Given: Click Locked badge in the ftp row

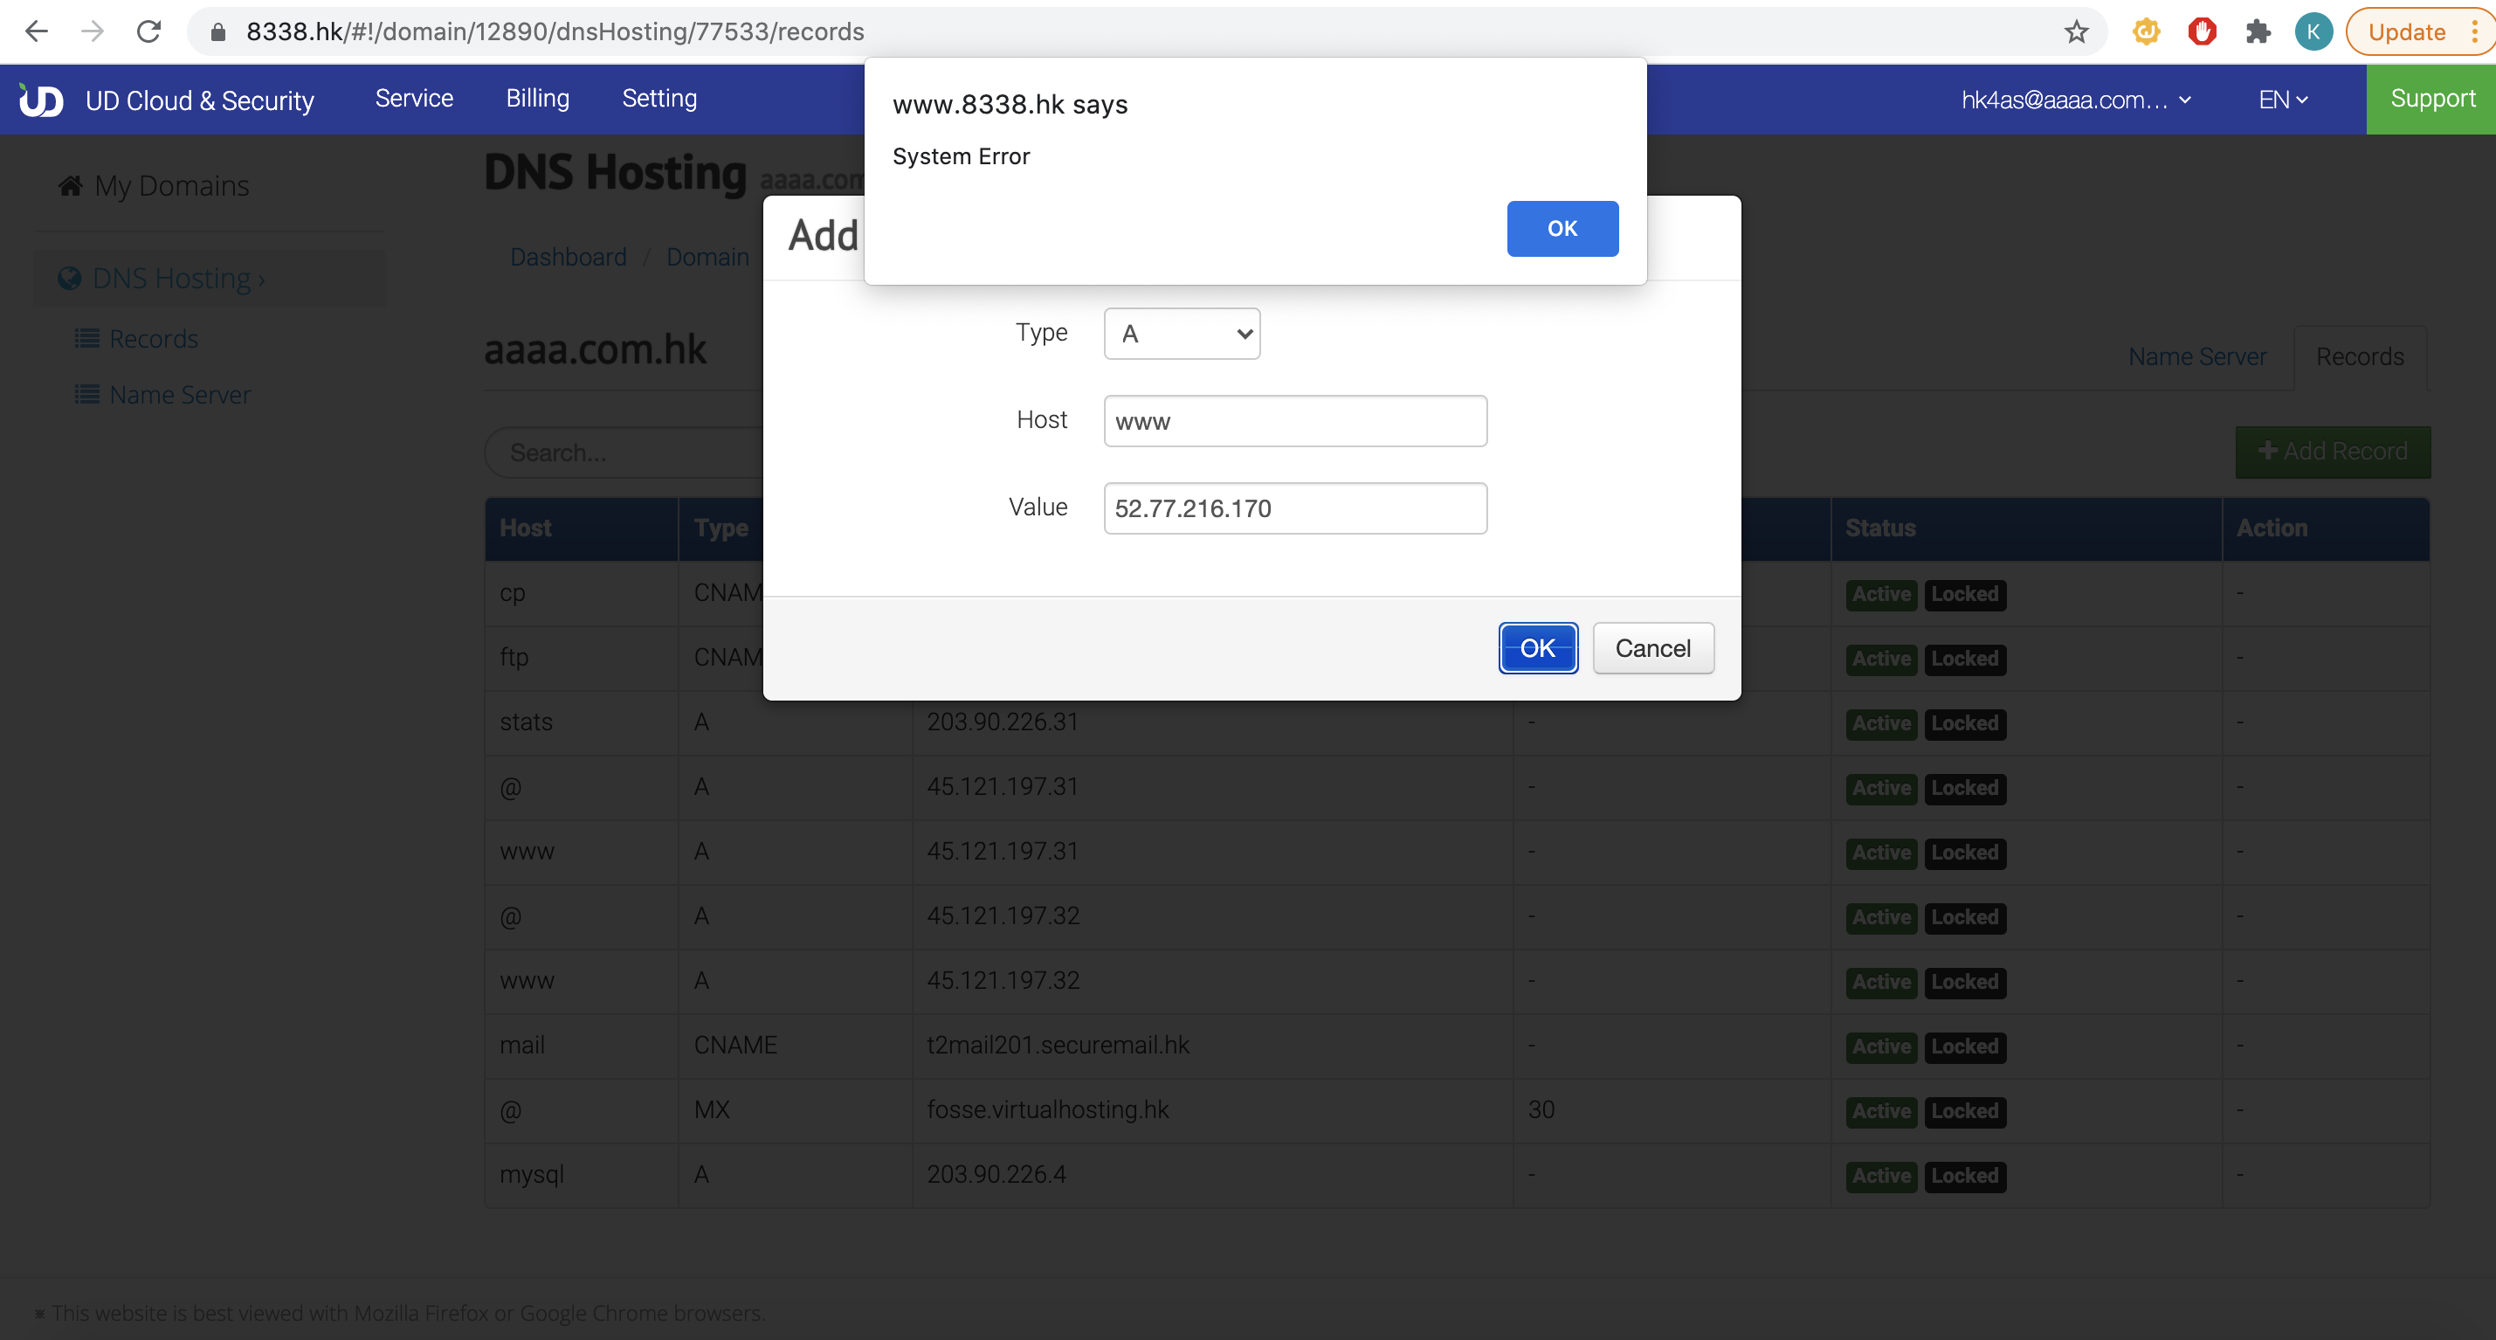Looking at the screenshot, I should coord(1964,660).
